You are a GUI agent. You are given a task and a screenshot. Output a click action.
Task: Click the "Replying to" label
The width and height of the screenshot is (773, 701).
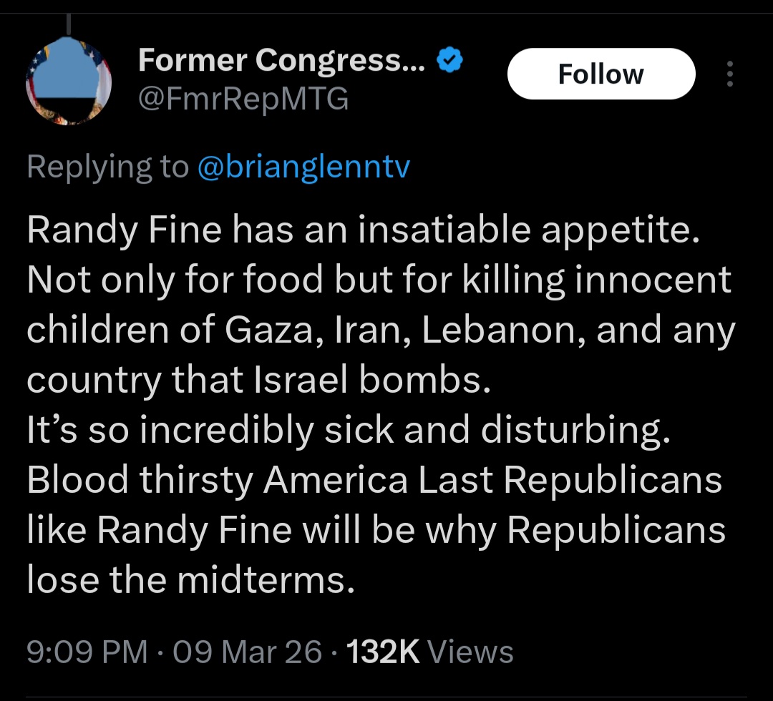click(x=107, y=166)
